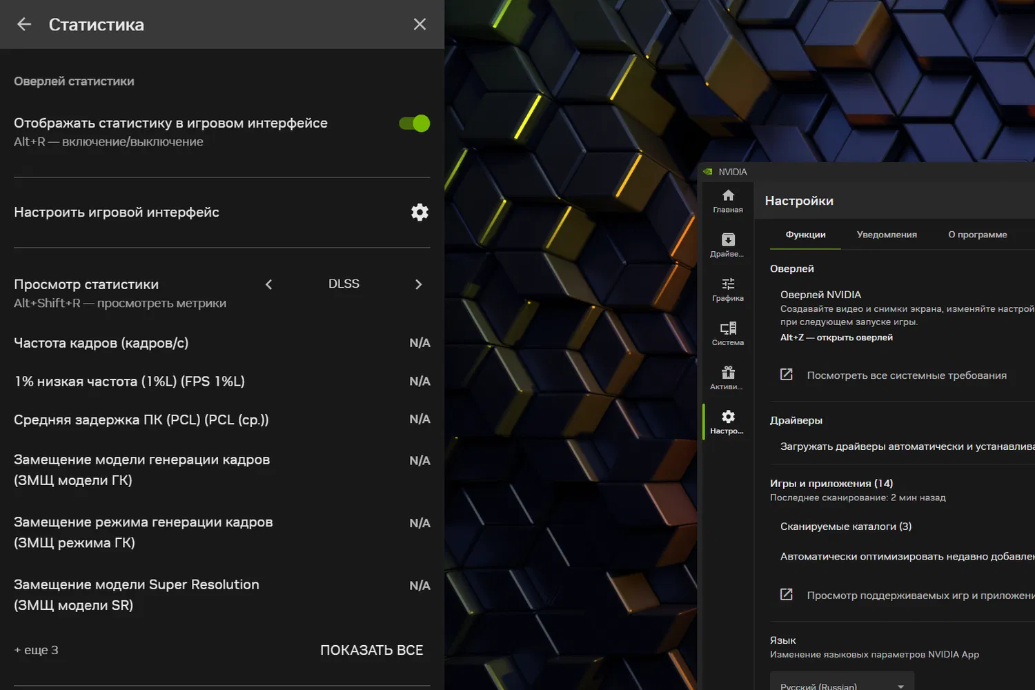
Task: Select '1% низкая частота (1%L)' metric row
Action: tap(222, 382)
